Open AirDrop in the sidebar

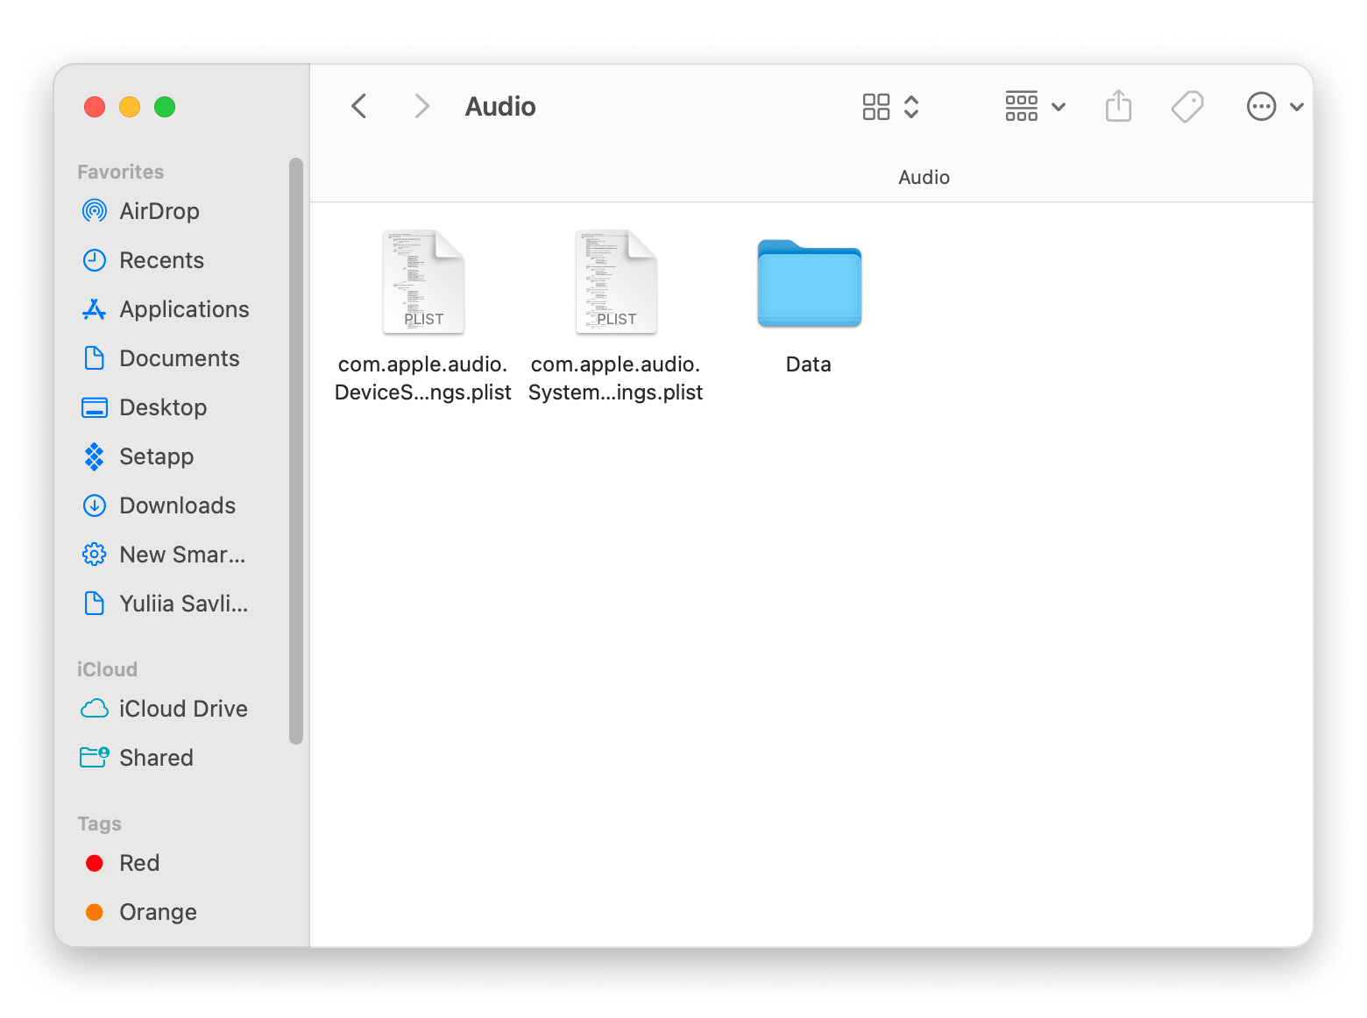tap(159, 211)
